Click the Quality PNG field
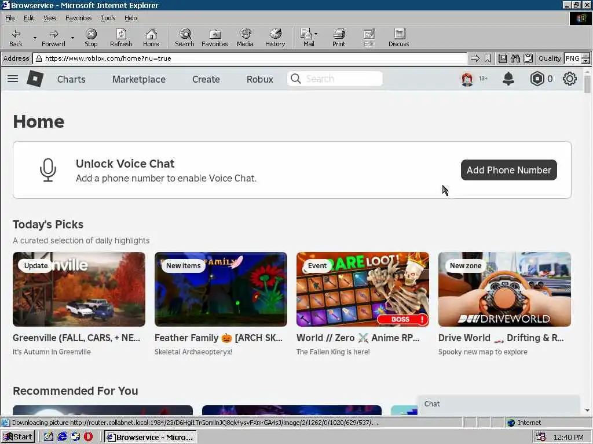The image size is (593, 444). 573,58
